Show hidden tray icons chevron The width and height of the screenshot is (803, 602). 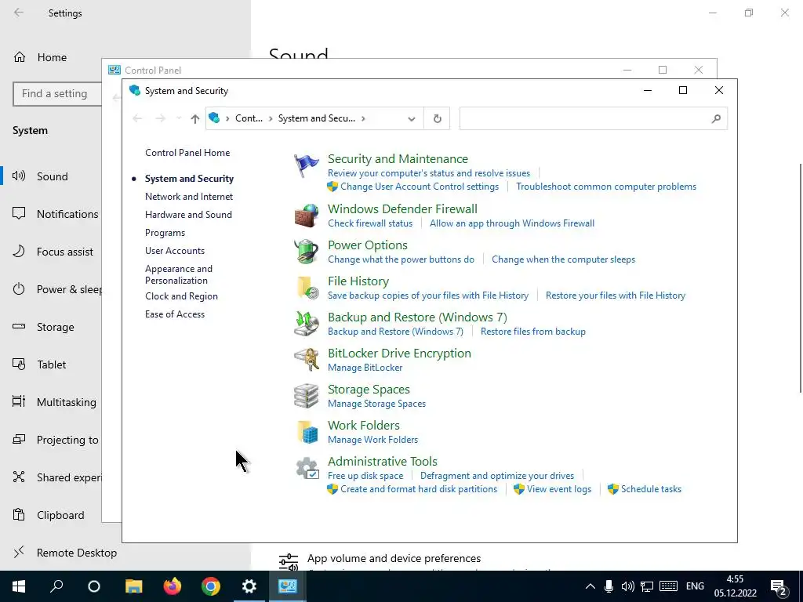[590, 586]
